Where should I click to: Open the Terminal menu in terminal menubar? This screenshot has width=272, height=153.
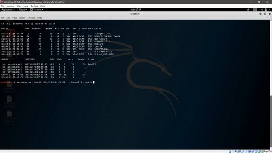pyautogui.click(x=31, y=18)
